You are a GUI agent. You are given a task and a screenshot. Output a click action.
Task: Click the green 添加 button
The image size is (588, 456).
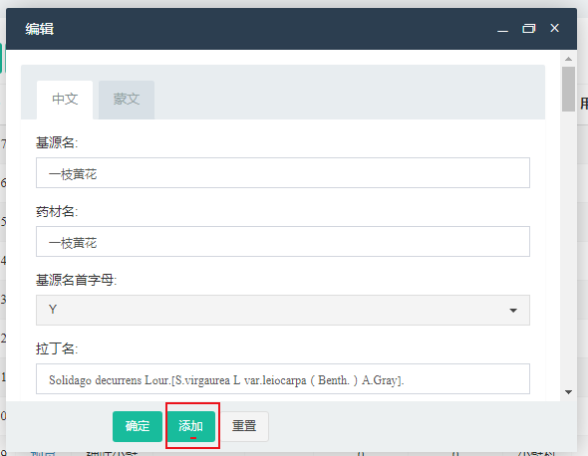191,426
